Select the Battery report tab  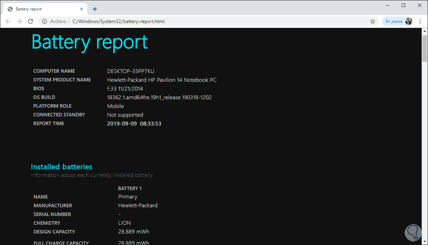[x=46, y=9]
